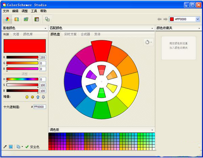Open the 文件 menu
This screenshot has height=158, width=203.
[x=6, y=11]
